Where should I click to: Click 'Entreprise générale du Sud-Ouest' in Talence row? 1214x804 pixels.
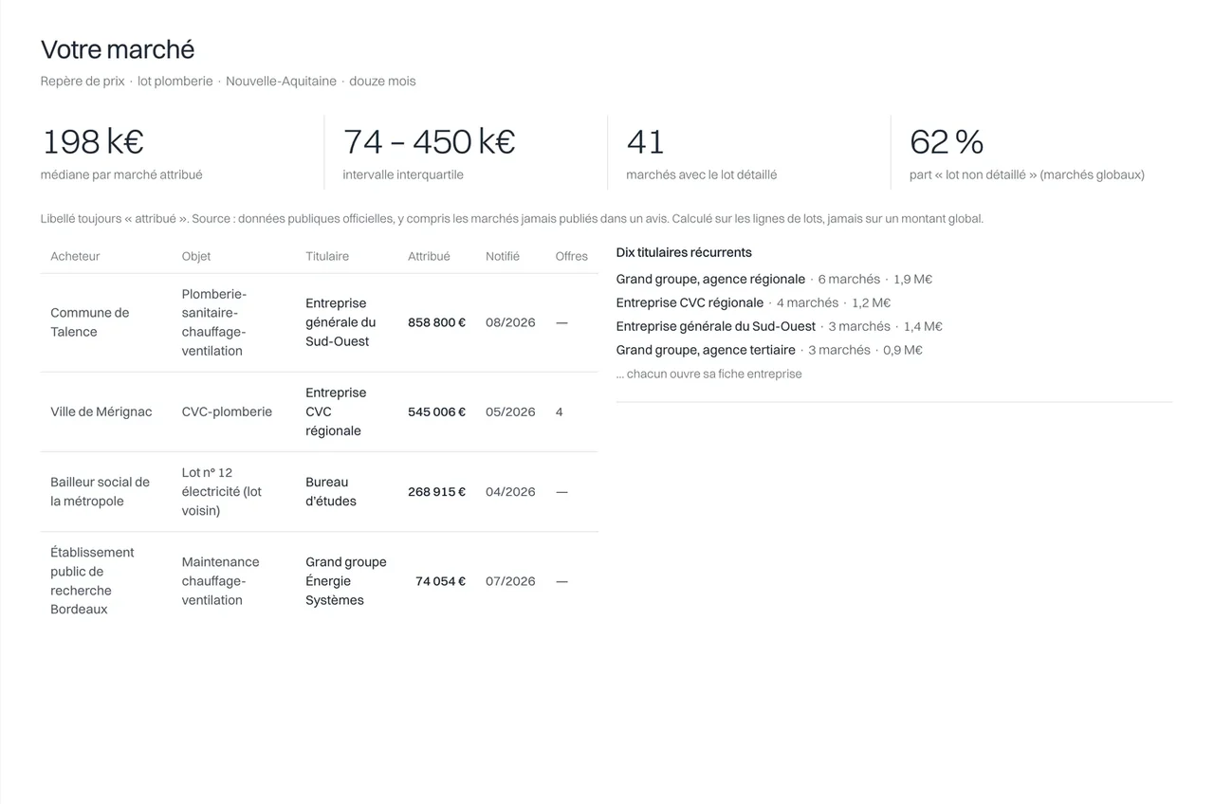[x=340, y=322]
